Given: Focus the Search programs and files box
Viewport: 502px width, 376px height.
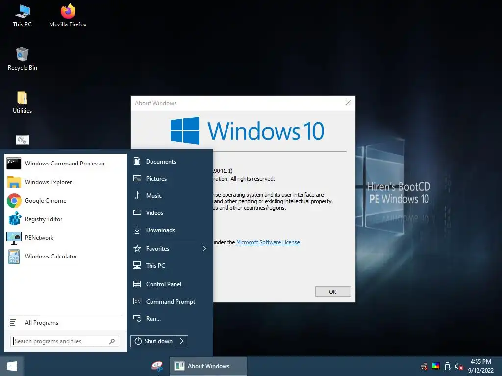Looking at the screenshot, I should coord(65,341).
